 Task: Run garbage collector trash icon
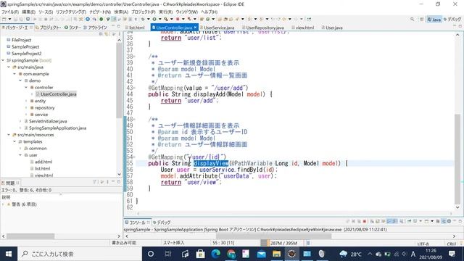[308, 243]
